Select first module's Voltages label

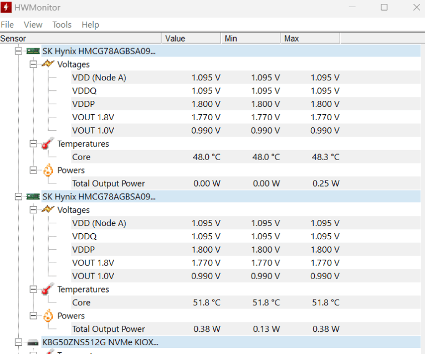pos(74,64)
